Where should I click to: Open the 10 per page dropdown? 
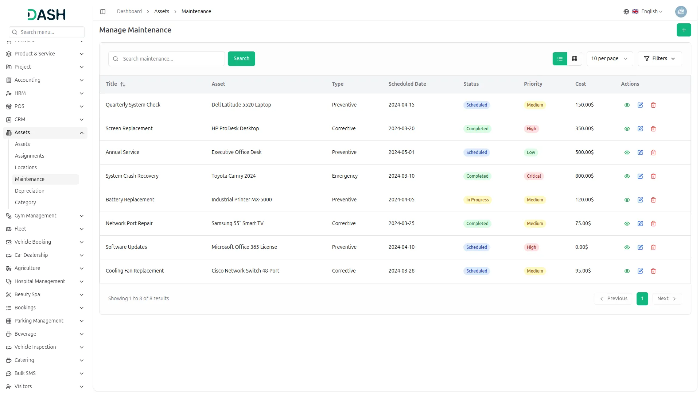[x=609, y=58]
